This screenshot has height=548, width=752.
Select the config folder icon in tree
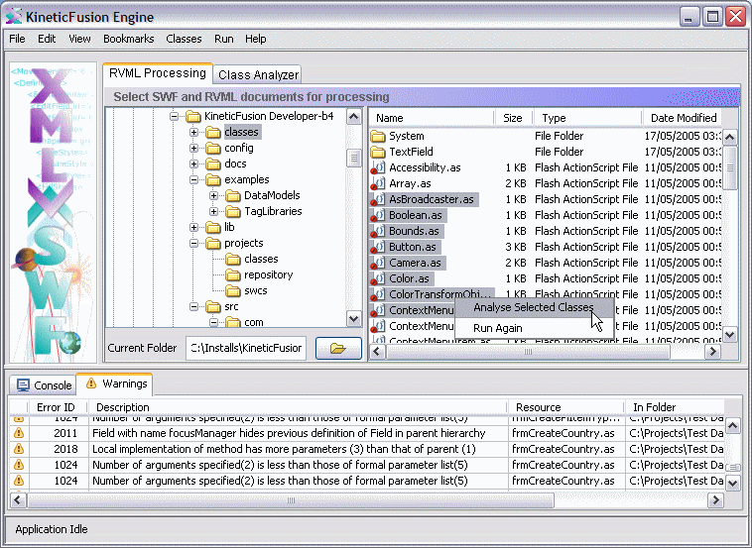[212, 148]
